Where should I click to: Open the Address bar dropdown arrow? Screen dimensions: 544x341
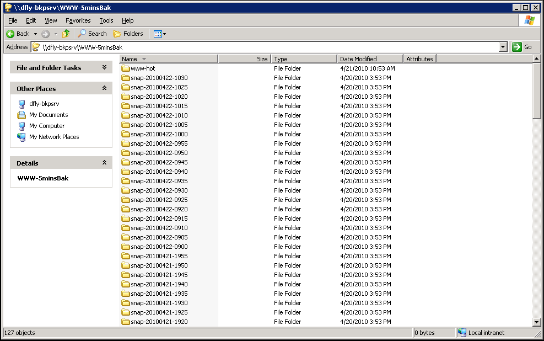tap(503, 47)
